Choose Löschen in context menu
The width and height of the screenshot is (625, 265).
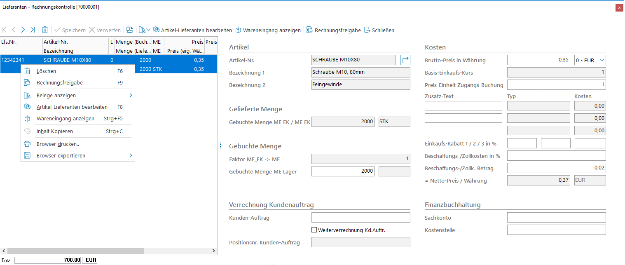(x=46, y=71)
